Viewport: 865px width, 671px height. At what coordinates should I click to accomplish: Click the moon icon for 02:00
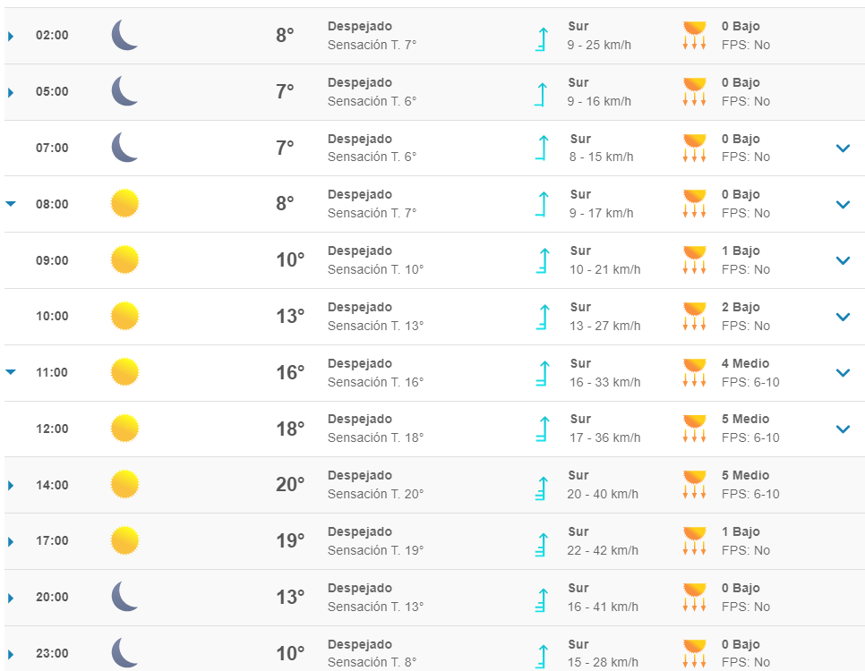click(x=124, y=36)
